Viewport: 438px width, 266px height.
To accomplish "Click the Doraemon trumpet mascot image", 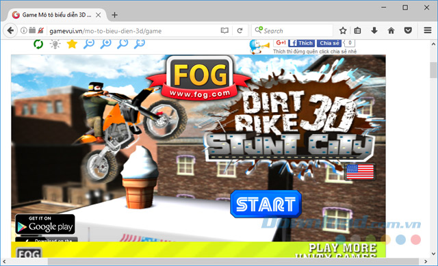I will [259, 46].
